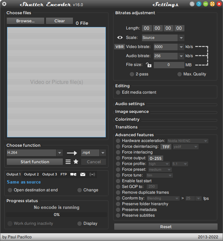Toggle the eye icon next to Scale
223x241 pixels.
[x=120, y=38]
